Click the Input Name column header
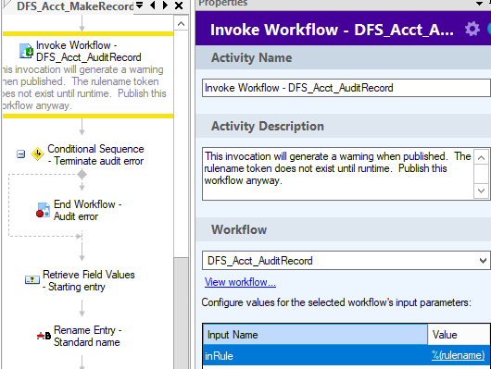This screenshot has width=491, height=369. point(315,335)
